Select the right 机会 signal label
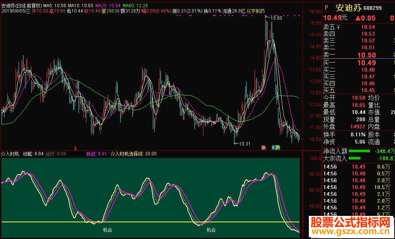 211,230
